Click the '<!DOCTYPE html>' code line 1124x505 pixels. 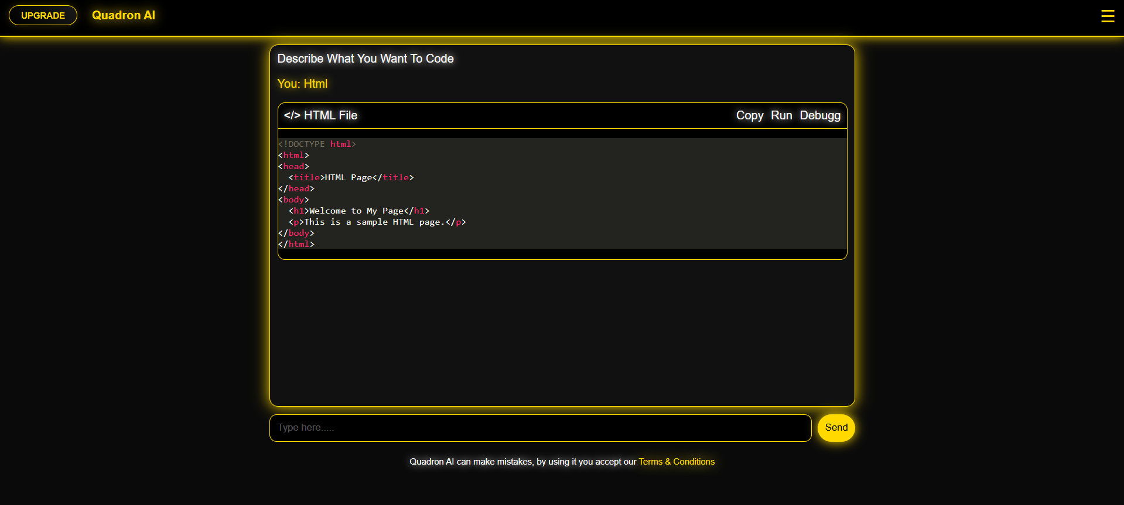click(317, 144)
